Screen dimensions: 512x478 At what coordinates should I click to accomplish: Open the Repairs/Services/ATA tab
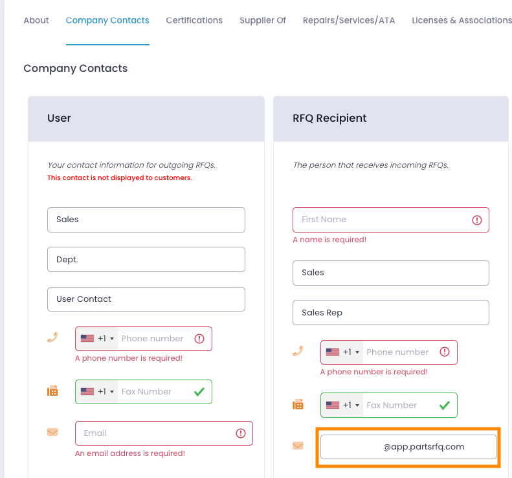coord(349,20)
